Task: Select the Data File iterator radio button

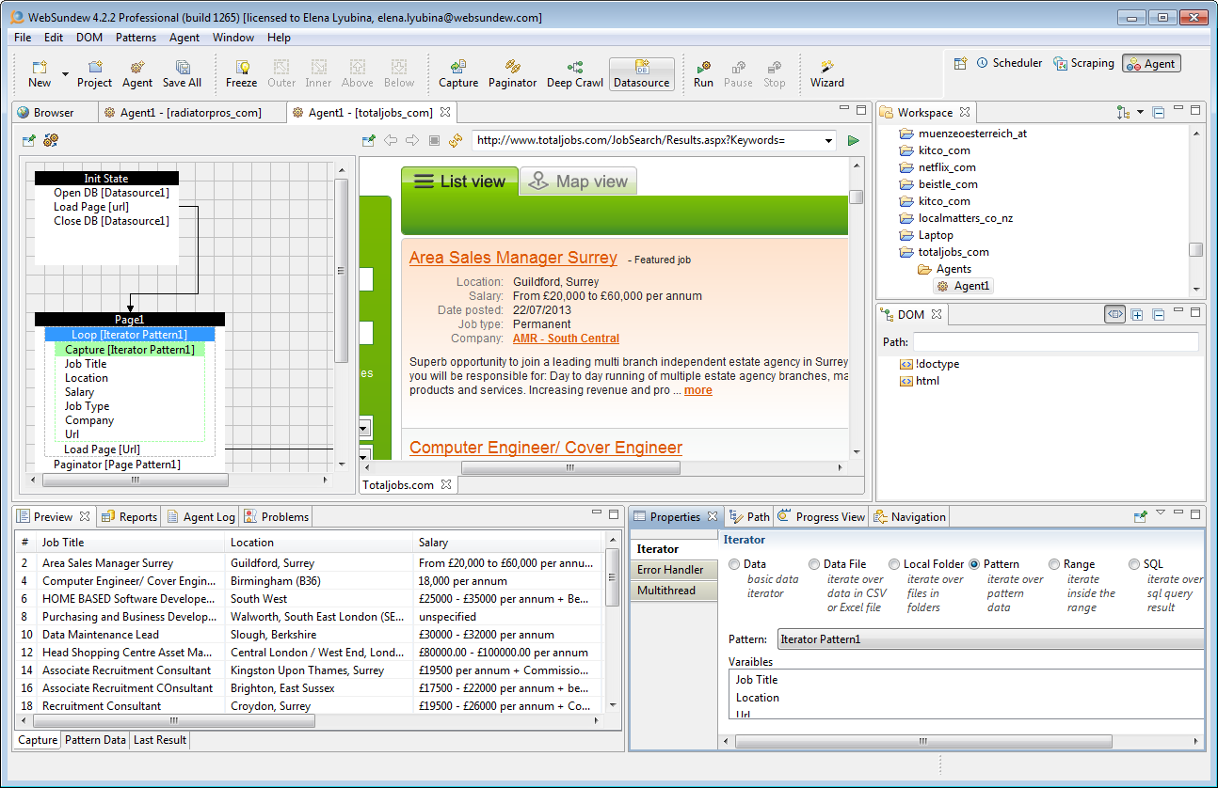Action: [x=814, y=564]
